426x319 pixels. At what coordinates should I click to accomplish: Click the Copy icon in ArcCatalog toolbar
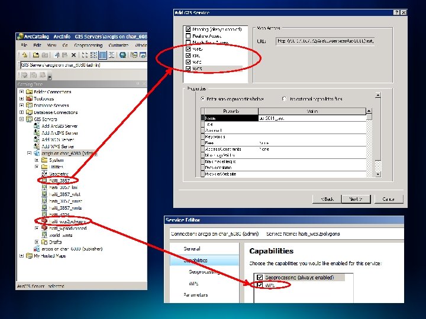(x=57, y=55)
